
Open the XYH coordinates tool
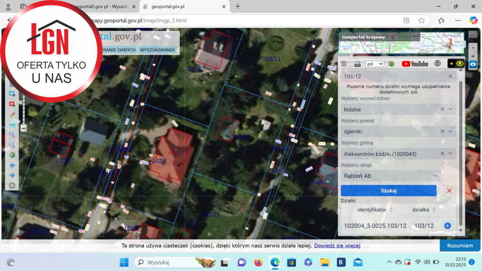(12, 125)
